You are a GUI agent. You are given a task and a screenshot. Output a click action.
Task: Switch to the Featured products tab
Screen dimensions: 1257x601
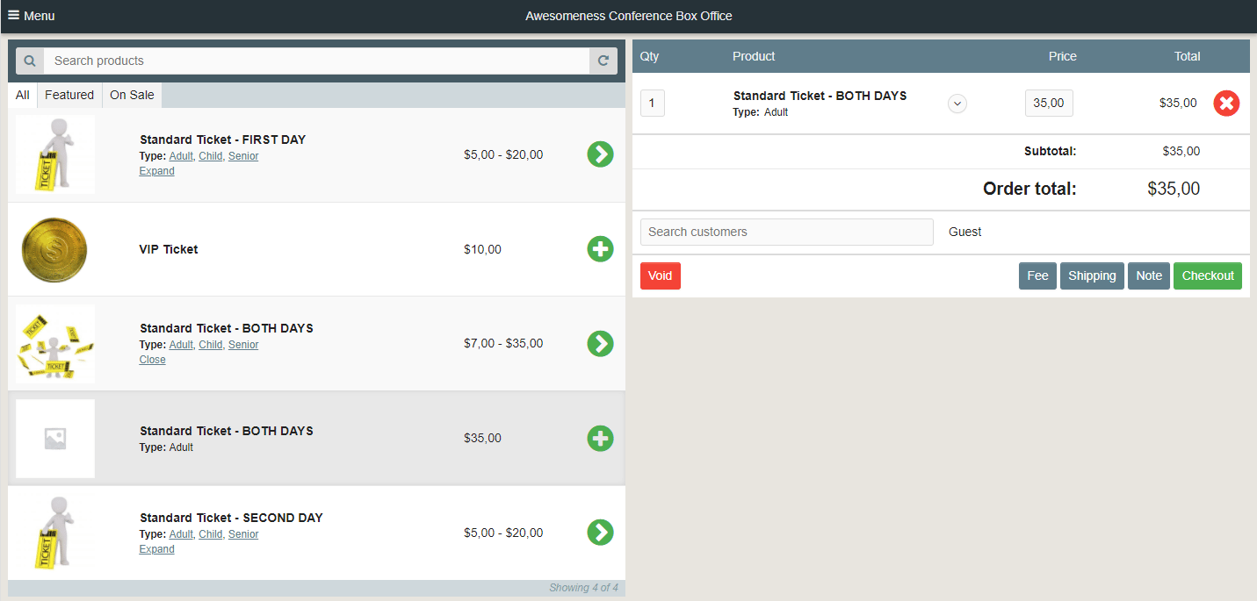click(69, 95)
